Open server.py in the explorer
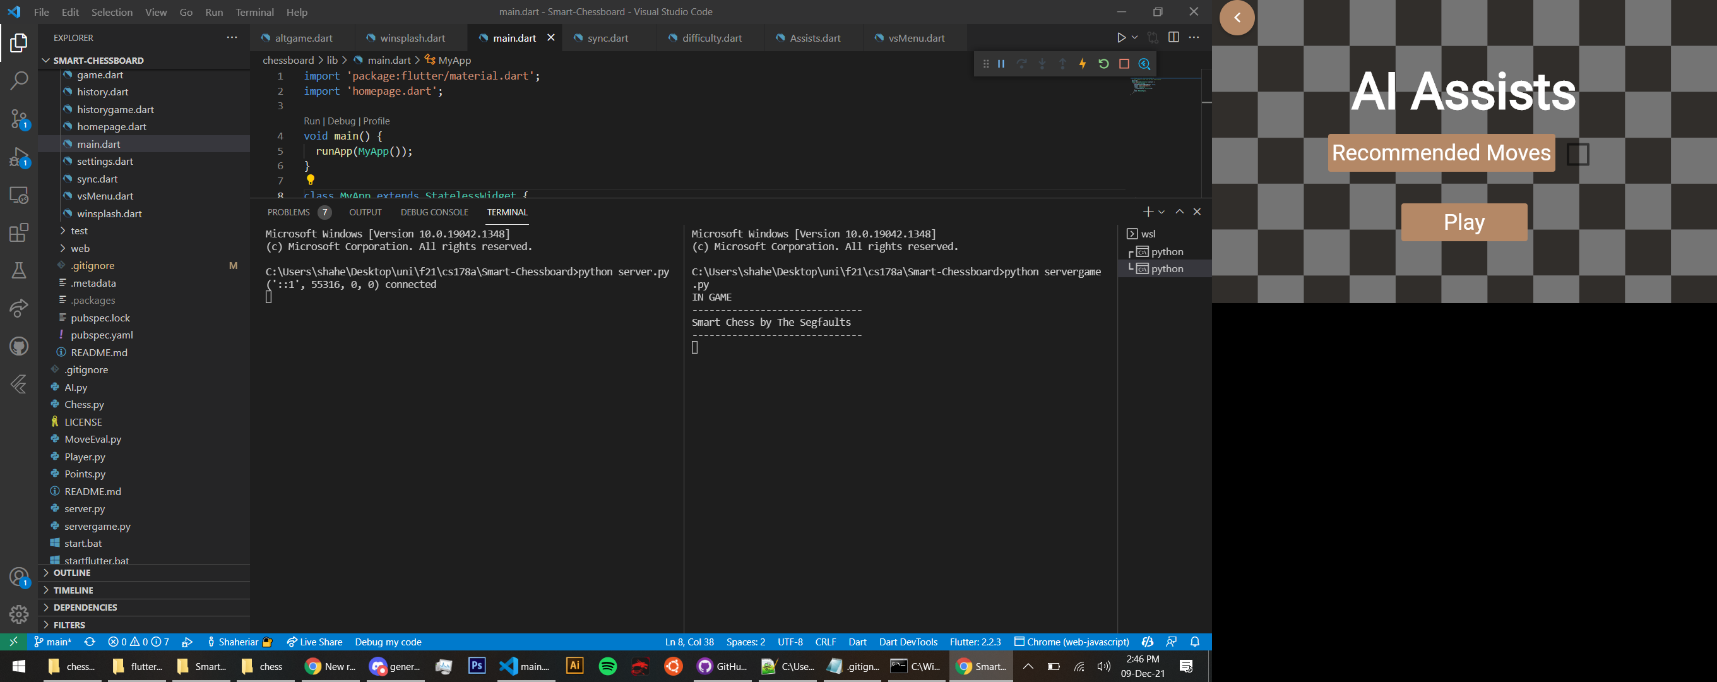 [x=85, y=508]
